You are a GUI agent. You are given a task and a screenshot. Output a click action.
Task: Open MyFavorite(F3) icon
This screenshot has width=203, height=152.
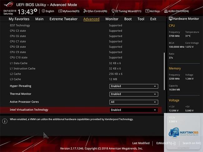[x=60, y=11]
